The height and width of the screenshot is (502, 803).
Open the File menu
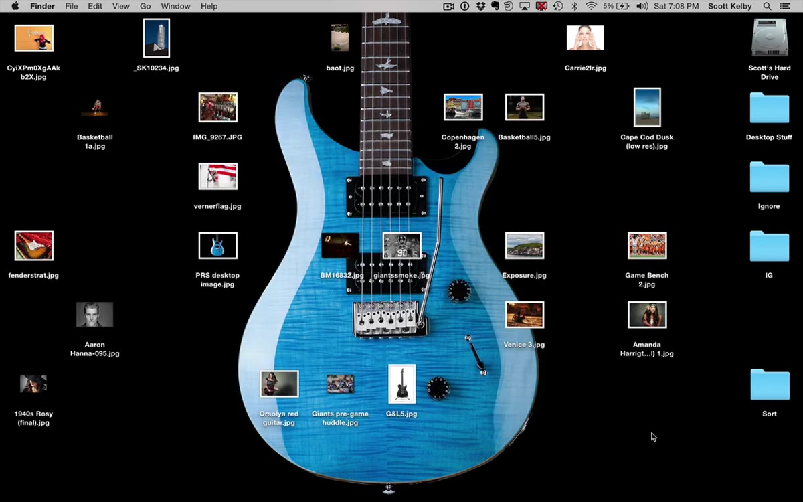(x=72, y=6)
